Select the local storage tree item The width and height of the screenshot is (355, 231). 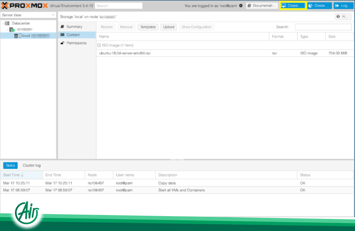[28, 36]
